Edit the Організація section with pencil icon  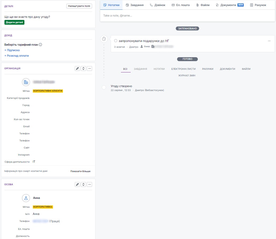pos(77,68)
